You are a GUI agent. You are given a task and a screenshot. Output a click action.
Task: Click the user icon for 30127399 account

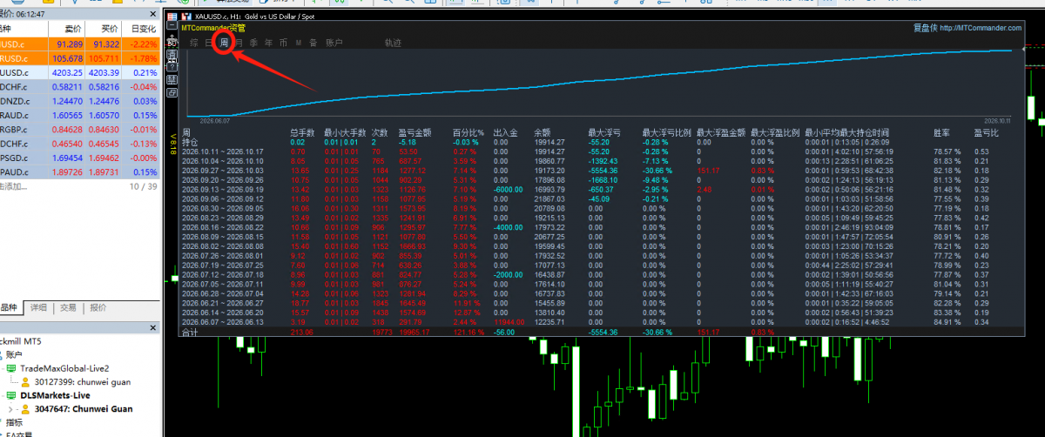(25, 382)
